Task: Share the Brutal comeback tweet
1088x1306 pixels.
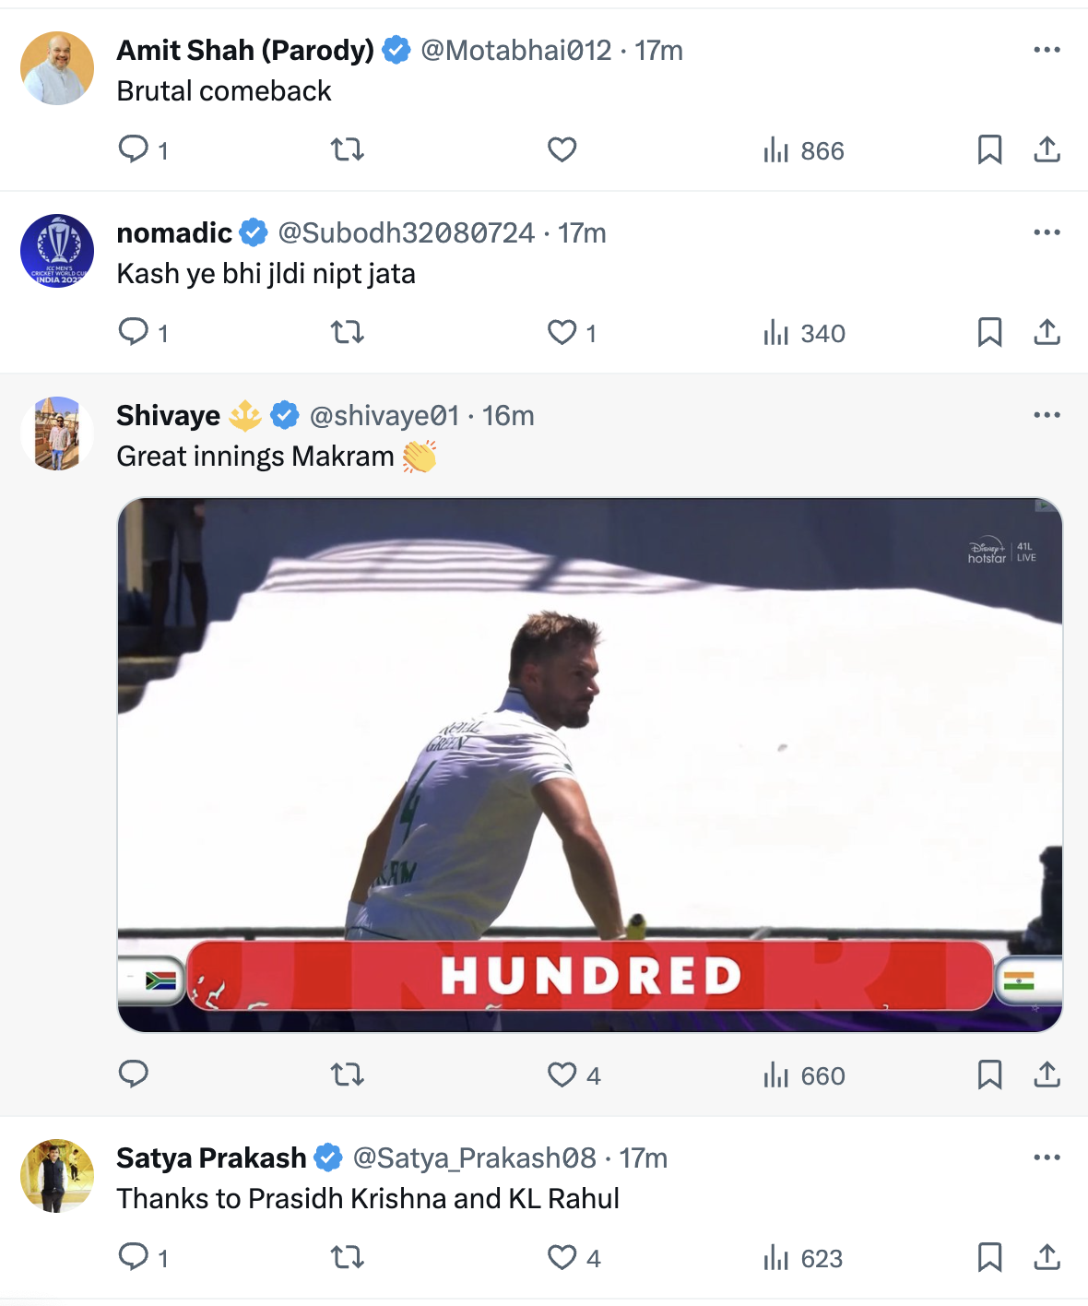Action: 1047,149
